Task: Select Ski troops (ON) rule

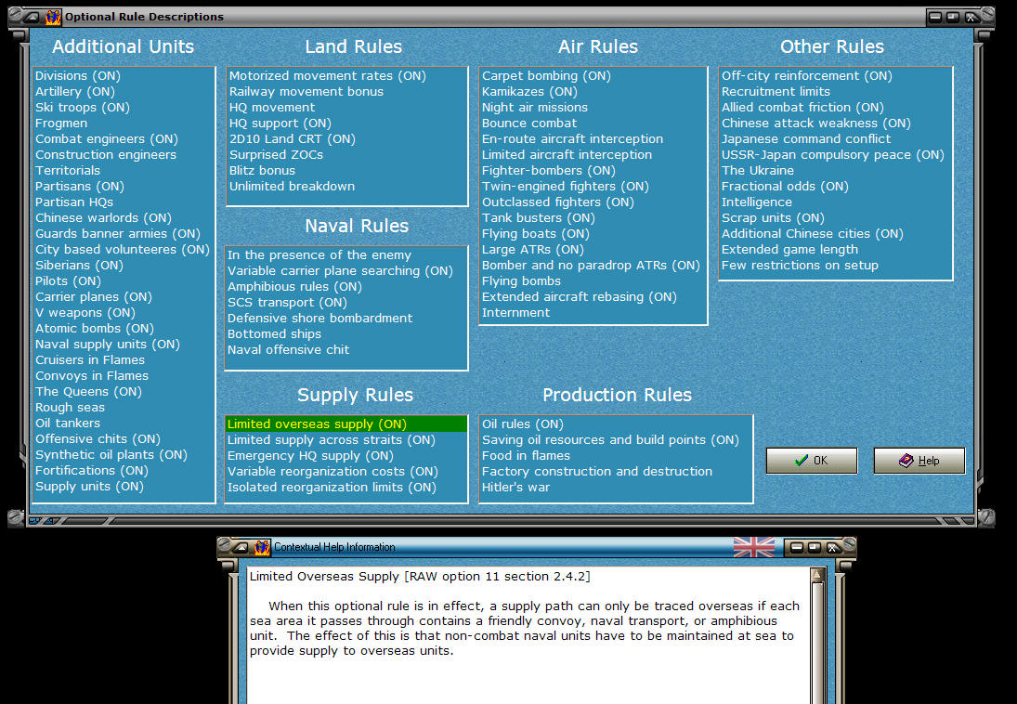Action: [x=83, y=107]
